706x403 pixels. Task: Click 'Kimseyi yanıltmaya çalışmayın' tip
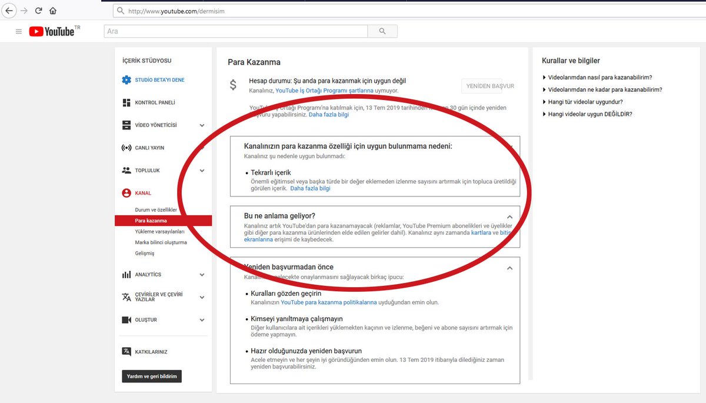[x=297, y=318]
